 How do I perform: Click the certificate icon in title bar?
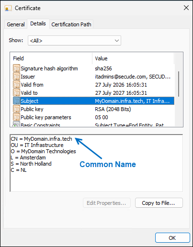8,8
